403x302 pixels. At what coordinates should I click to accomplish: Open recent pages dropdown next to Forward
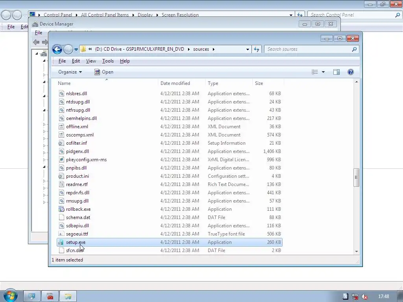click(x=76, y=49)
